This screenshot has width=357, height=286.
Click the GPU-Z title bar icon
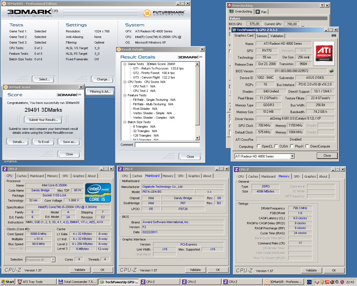coord(234,30)
